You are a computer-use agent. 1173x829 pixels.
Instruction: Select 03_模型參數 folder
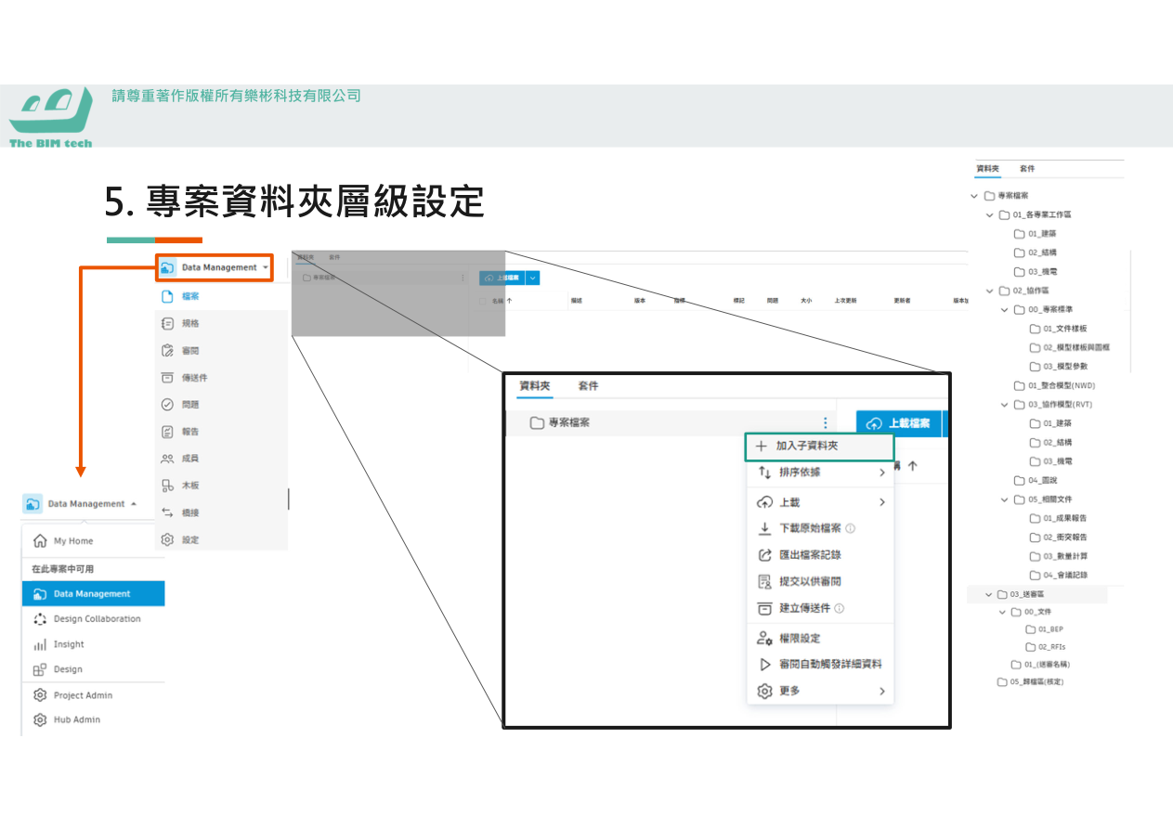coord(1059,367)
